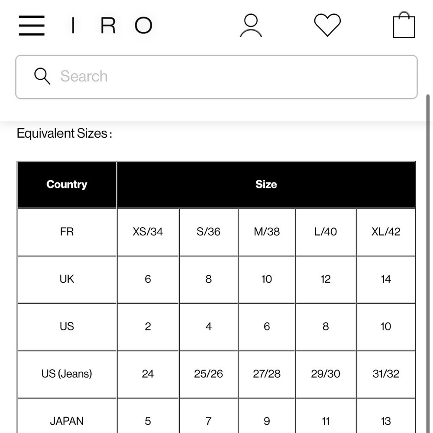Click the M/38 size cell

coord(267,232)
